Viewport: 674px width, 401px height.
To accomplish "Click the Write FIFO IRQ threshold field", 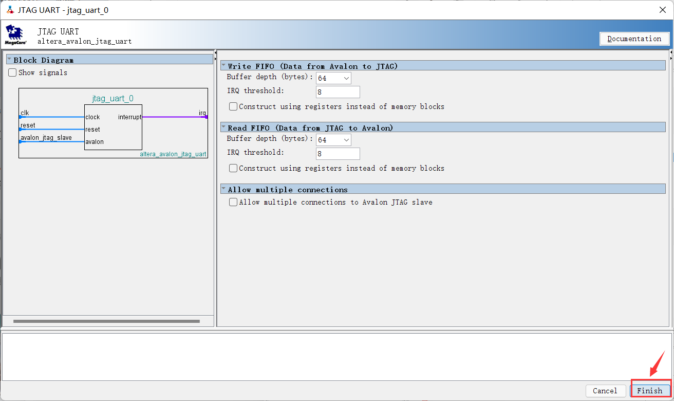I will pyautogui.click(x=338, y=92).
